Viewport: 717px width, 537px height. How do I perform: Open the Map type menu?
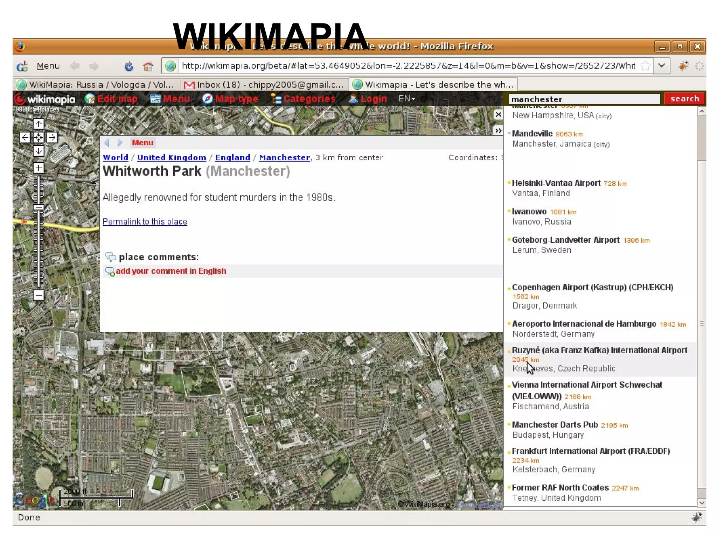230,99
